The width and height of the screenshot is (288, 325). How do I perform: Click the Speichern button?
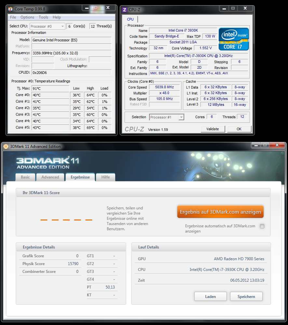(246, 297)
